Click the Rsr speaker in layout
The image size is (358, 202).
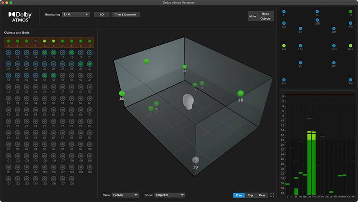click(350, 80)
